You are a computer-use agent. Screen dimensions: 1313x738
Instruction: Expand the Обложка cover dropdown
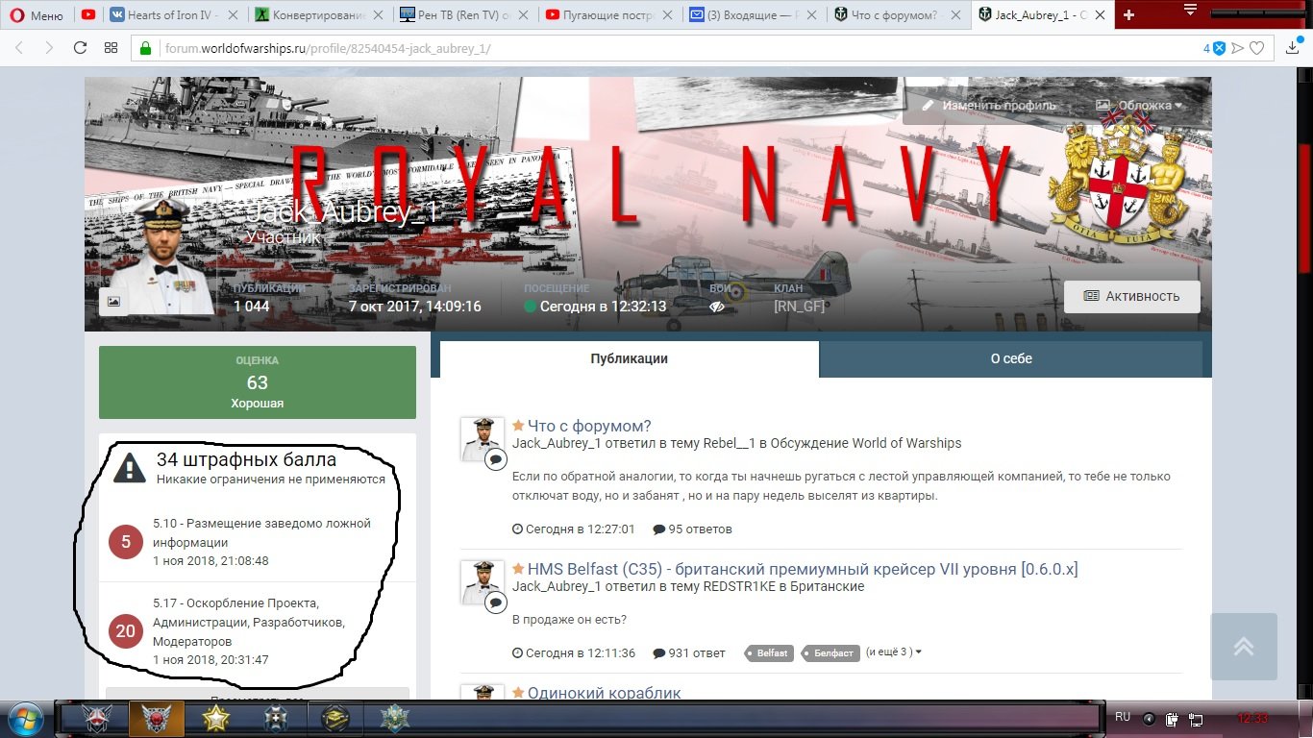tap(1139, 105)
